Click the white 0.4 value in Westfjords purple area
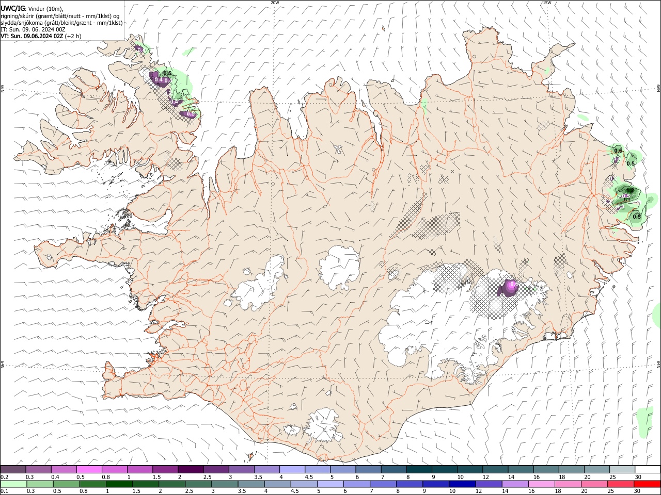Viewport: 661px width, 495px height. point(159,79)
